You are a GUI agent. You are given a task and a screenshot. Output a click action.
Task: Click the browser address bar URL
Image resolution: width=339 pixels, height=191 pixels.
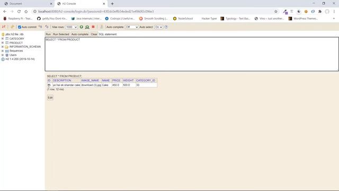point(96,12)
